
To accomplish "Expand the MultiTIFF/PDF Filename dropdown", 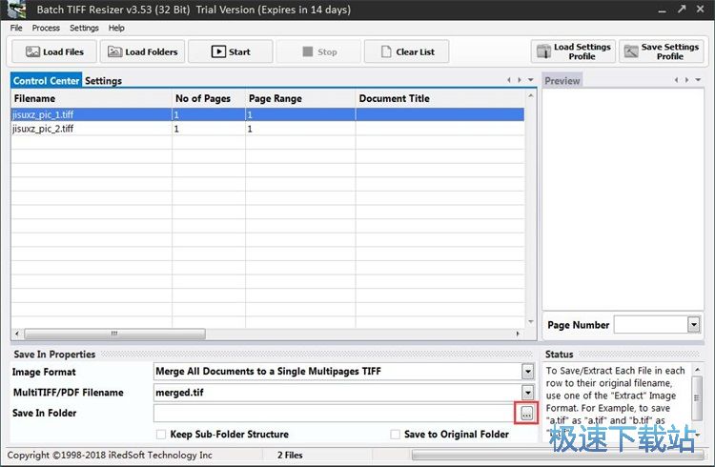I will coord(527,393).
